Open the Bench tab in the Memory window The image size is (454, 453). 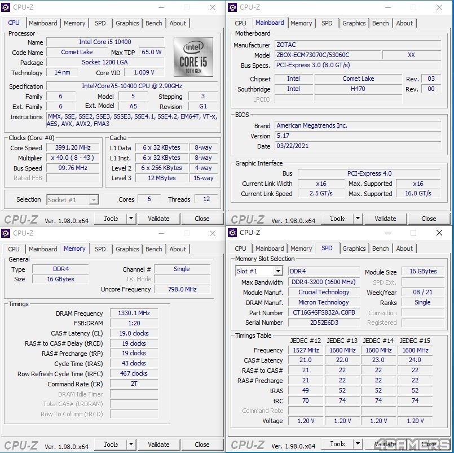(154, 249)
